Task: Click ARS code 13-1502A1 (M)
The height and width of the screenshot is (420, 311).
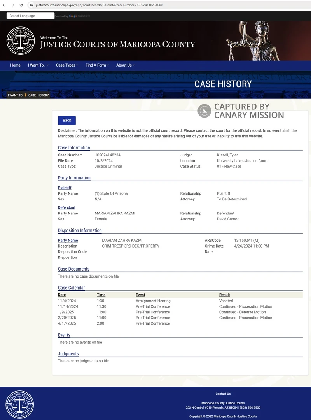Action: point(246,240)
